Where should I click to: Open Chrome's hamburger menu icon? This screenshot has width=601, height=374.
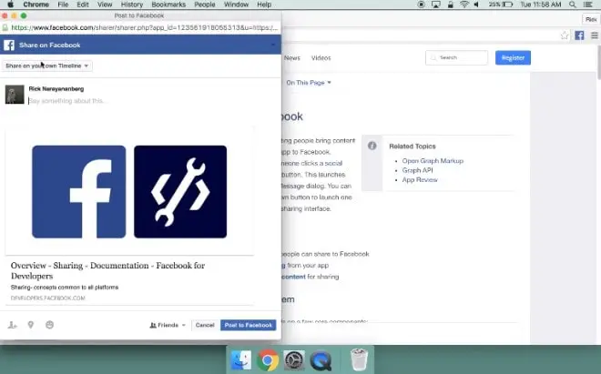click(595, 35)
